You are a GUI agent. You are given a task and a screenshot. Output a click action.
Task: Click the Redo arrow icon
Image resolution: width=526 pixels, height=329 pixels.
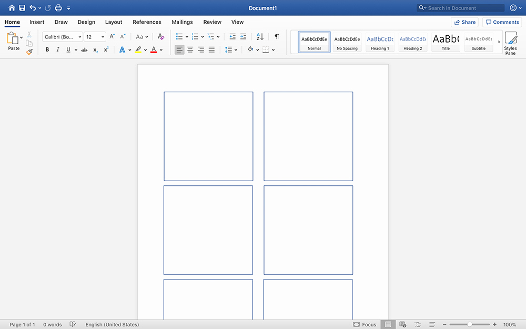(x=48, y=8)
